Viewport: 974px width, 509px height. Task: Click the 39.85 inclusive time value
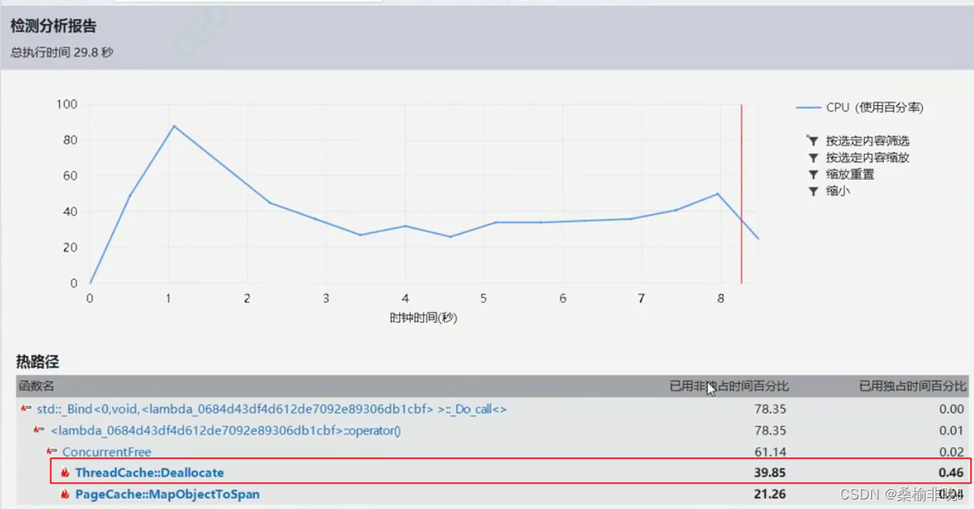coord(769,473)
